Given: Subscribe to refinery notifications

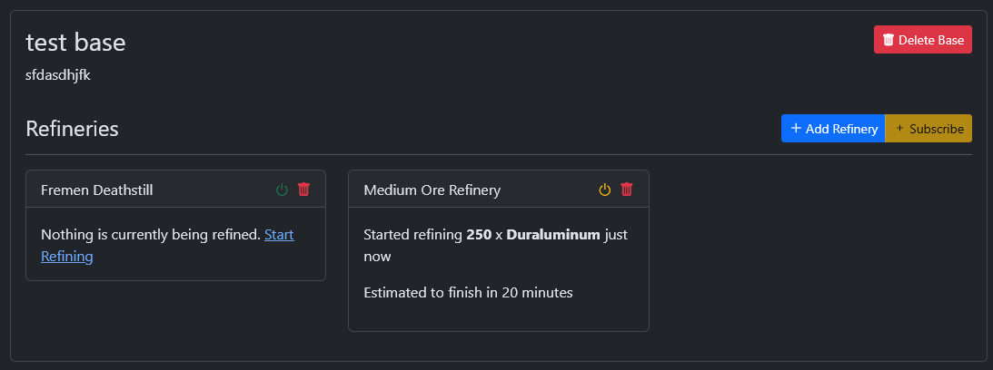Looking at the screenshot, I should pos(928,129).
